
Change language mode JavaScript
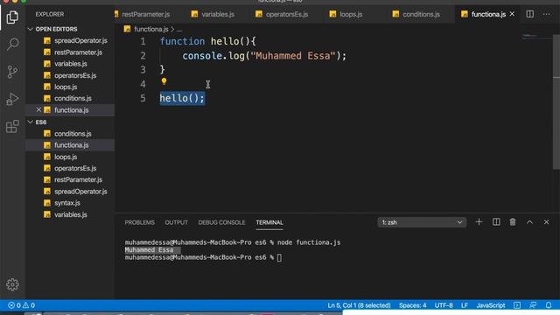point(491,305)
